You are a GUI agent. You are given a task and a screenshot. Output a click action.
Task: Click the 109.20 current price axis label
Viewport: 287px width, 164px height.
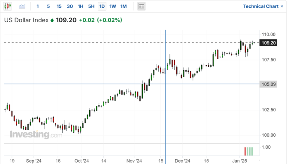tap(268, 43)
